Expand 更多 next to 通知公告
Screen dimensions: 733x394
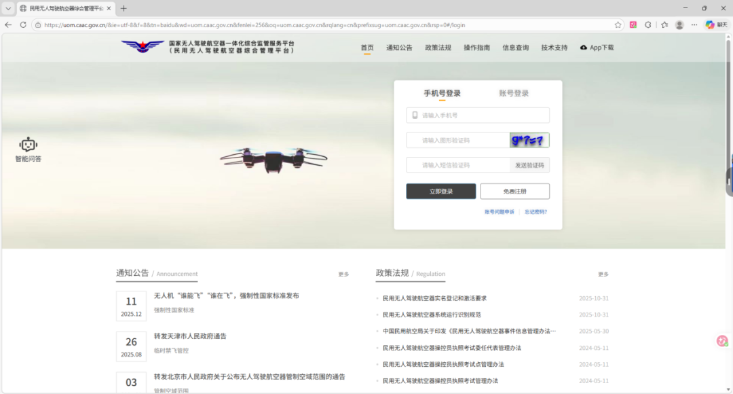click(x=343, y=274)
